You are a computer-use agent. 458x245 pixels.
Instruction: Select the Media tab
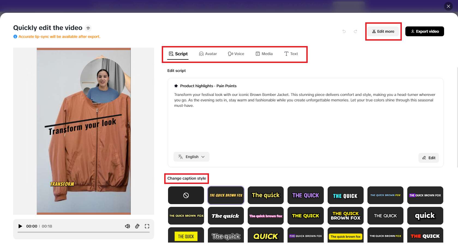coord(264,54)
